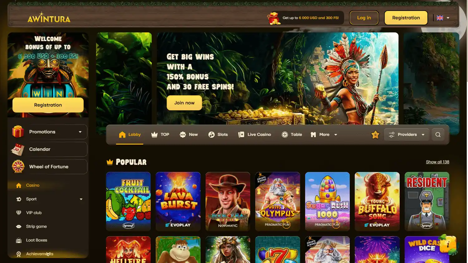Click the header Registration button

click(x=406, y=18)
